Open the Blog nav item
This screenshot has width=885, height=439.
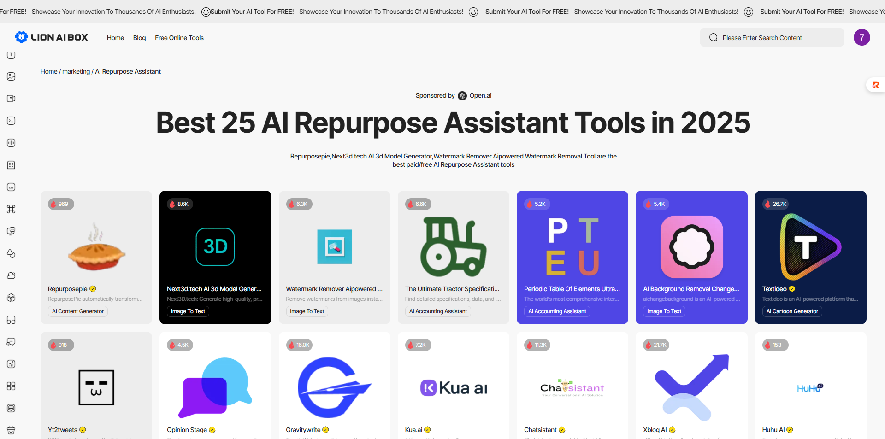[139, 38]
